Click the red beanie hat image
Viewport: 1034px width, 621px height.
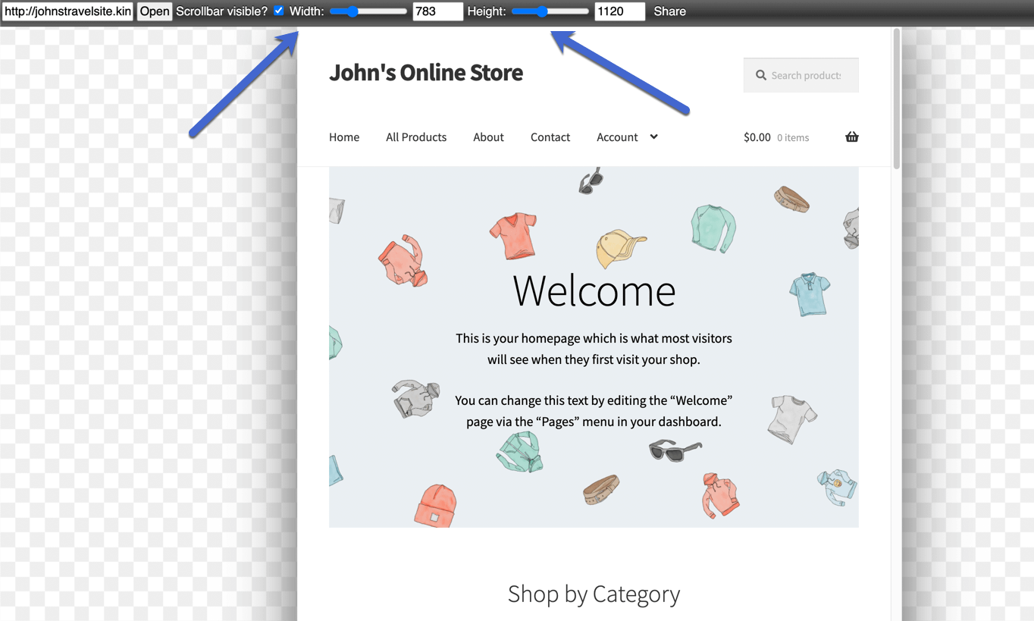[x=435, y=506]
